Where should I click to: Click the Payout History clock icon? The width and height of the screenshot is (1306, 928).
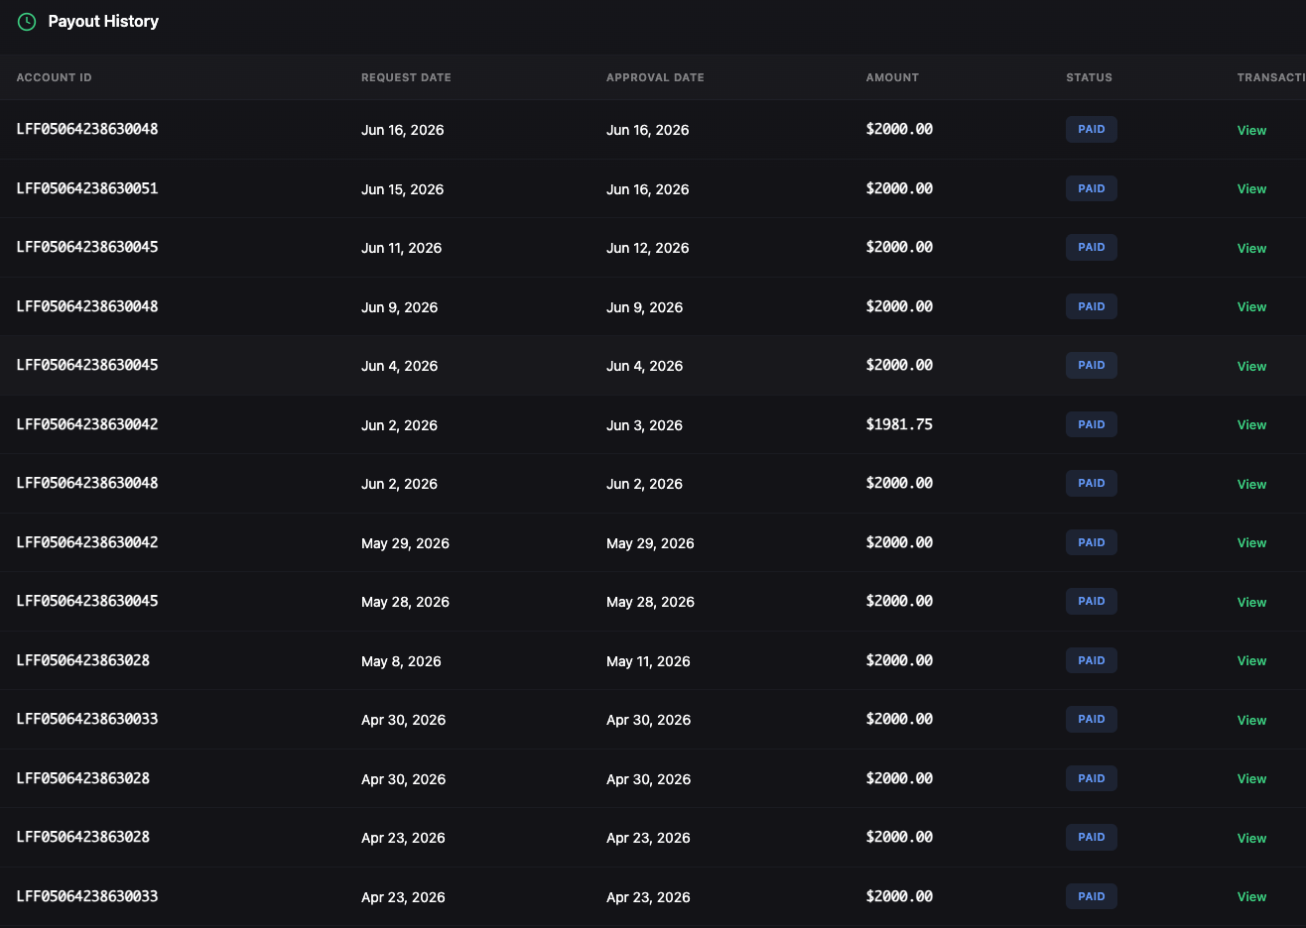[x=27, y=21]
